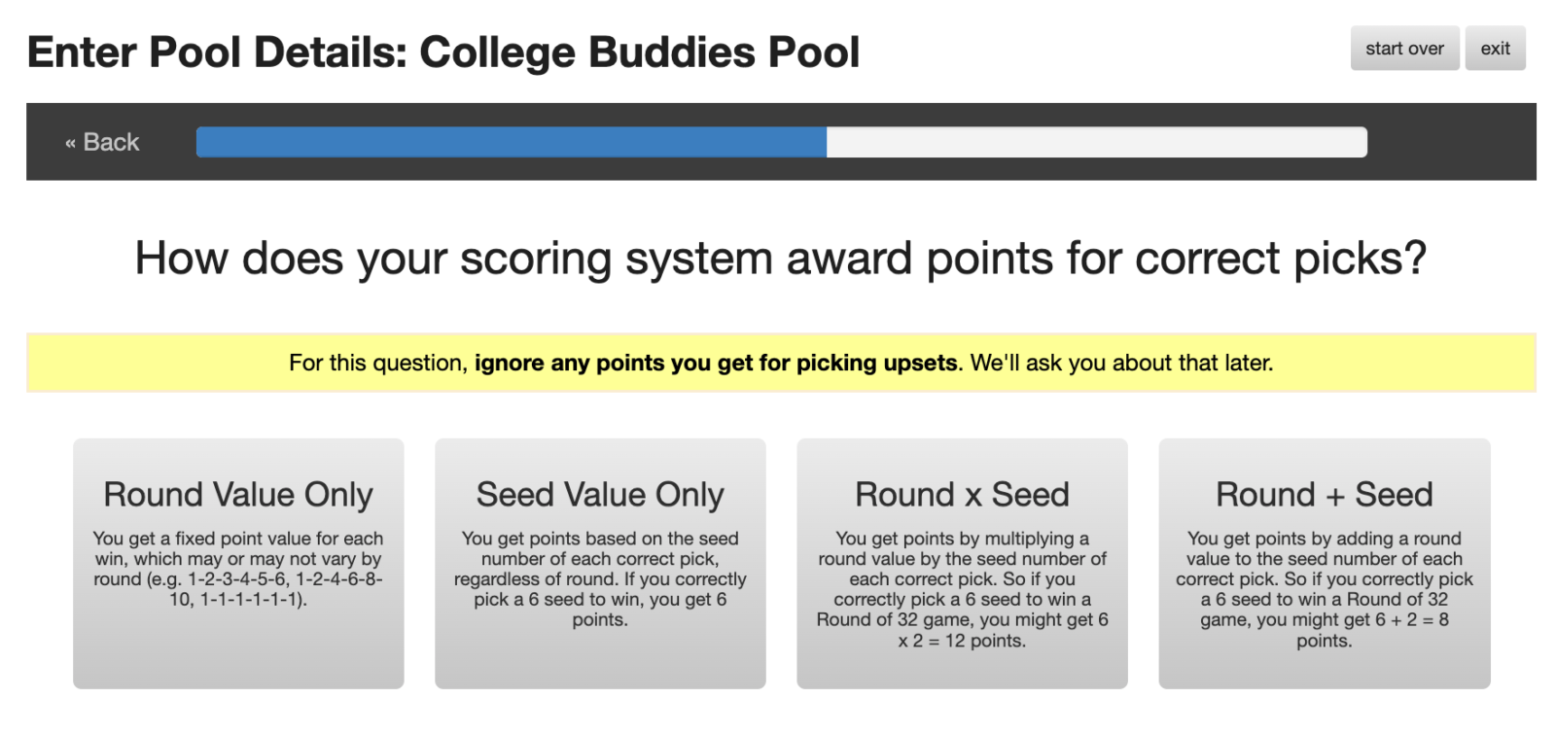Click the multiplying round value description
Viewport: 1556px width, 734px height.
[962, 589]
